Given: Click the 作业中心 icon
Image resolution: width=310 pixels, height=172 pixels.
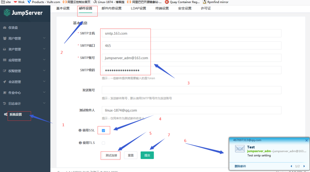Looking at the screenshot, I should coord(4,93).
